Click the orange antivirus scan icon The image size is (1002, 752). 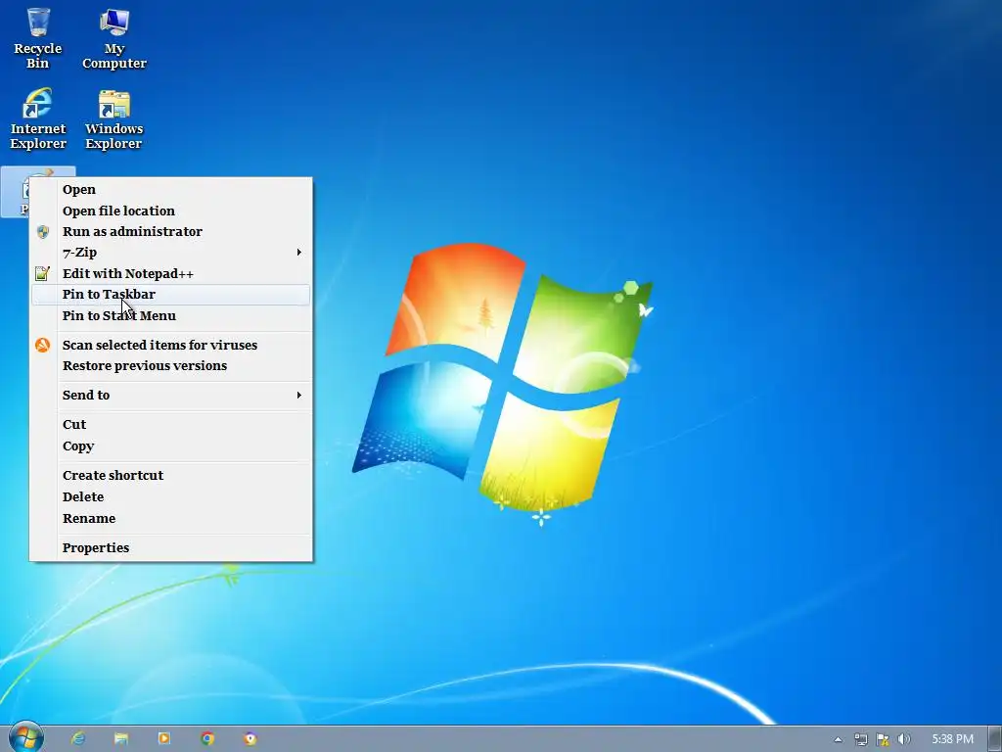(x=43, y=345)
